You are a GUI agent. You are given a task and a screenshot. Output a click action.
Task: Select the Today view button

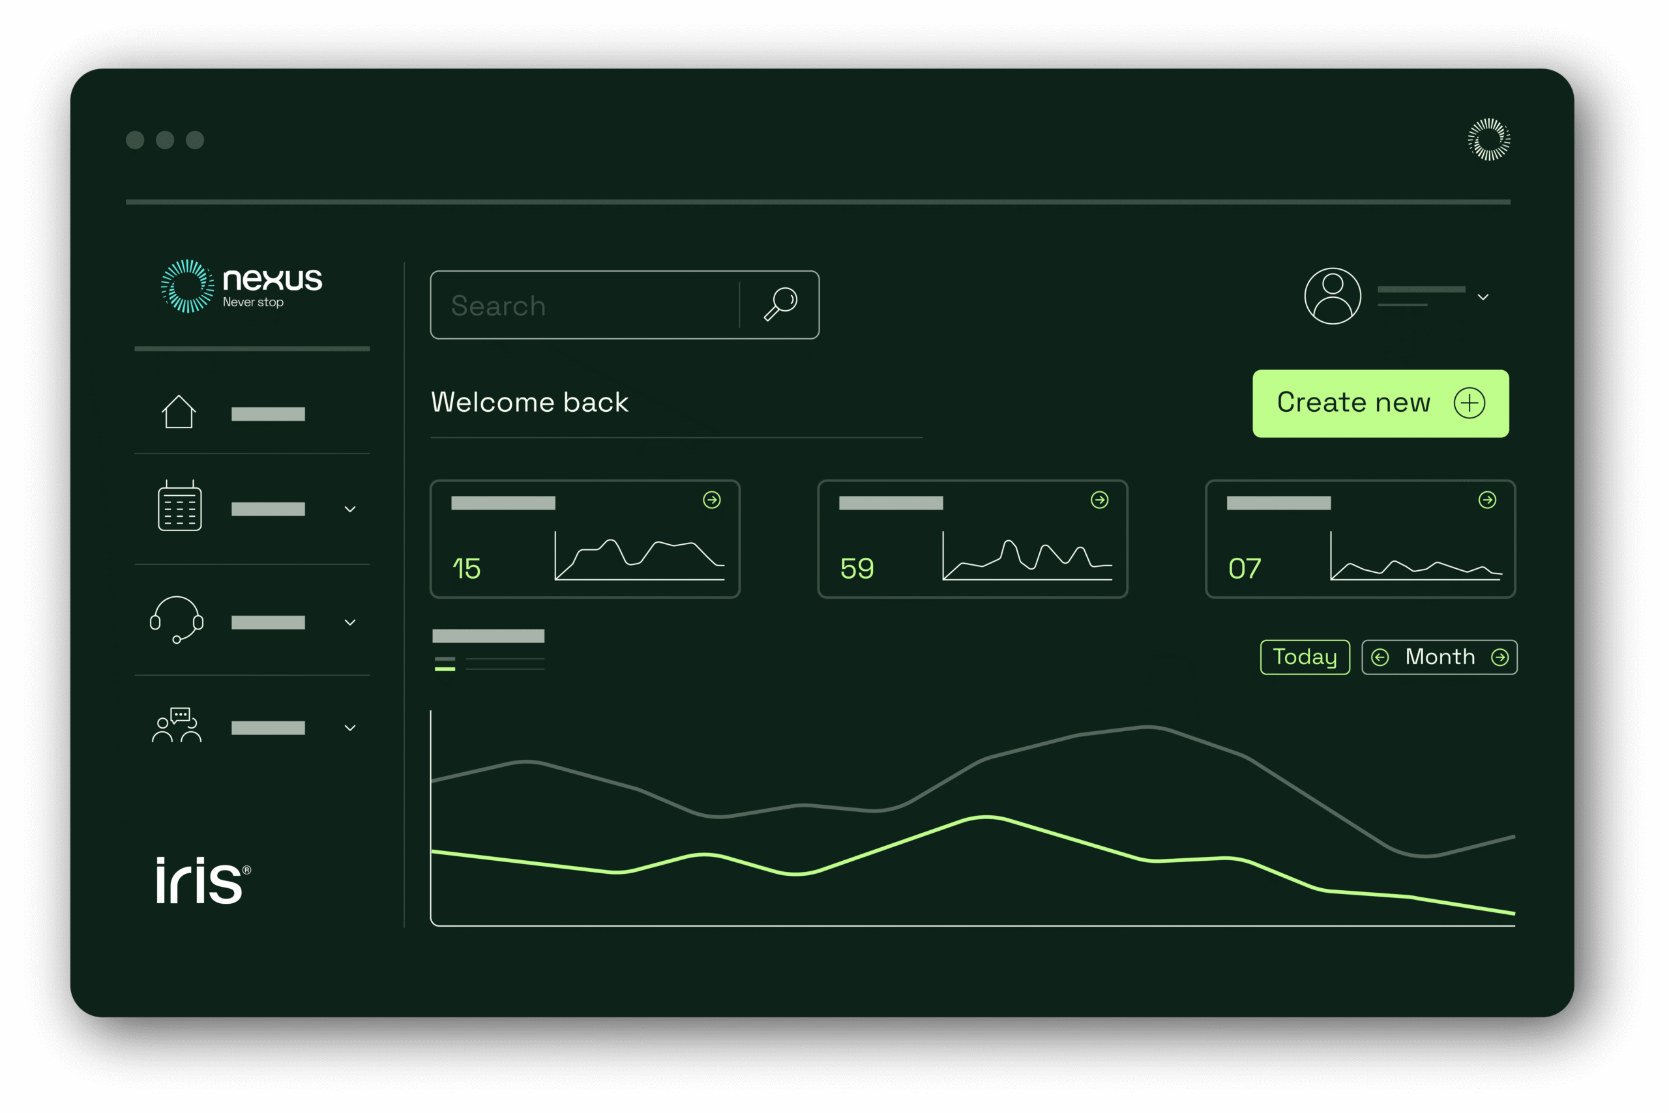(x=1305, y=658)
